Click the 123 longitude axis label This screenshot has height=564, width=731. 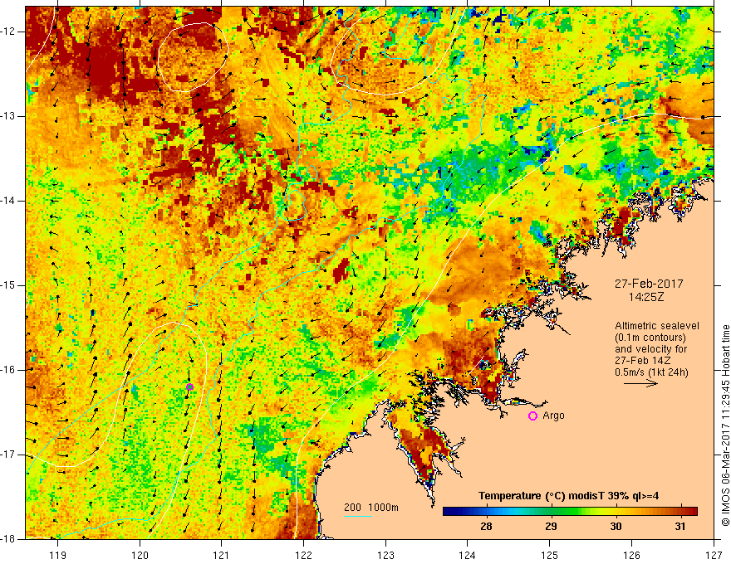pyautogui.click(x=385, y=555)
